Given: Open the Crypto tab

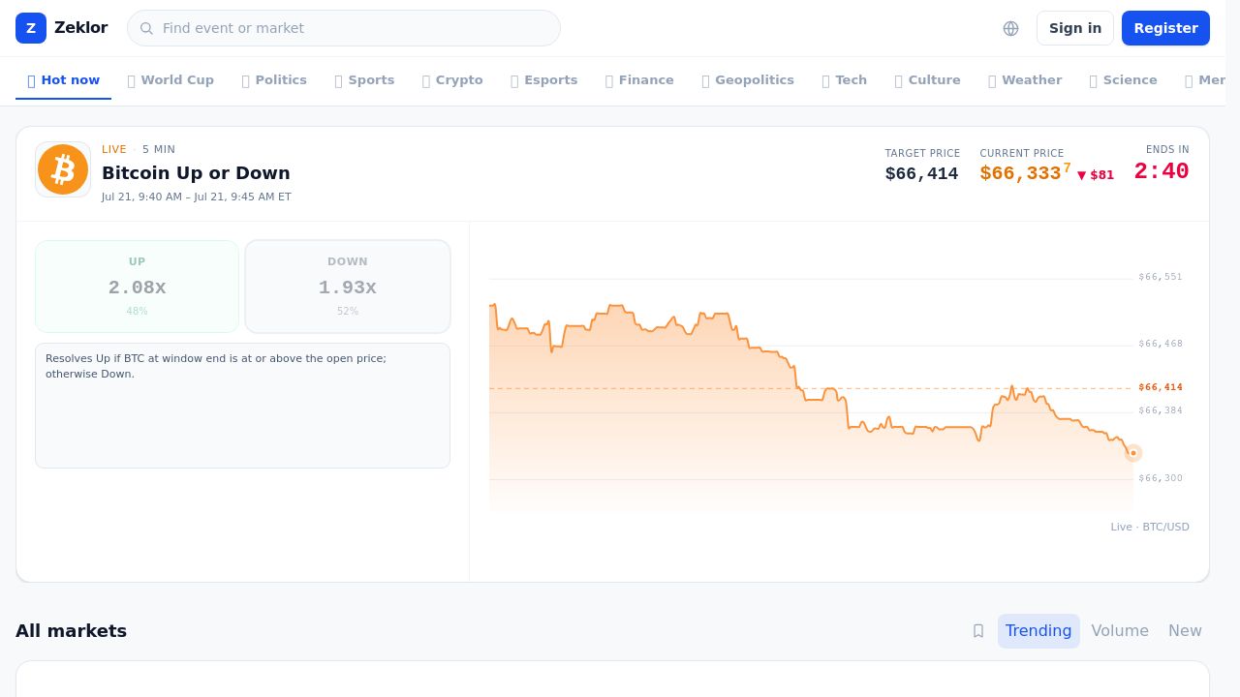Looking at the screenshot, I should point(452,80).
